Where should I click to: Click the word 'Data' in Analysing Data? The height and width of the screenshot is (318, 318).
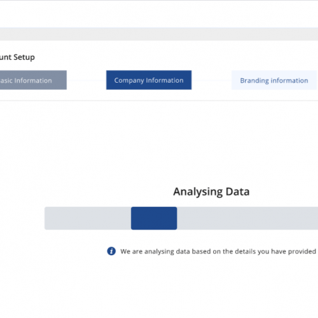click(237, 191)
